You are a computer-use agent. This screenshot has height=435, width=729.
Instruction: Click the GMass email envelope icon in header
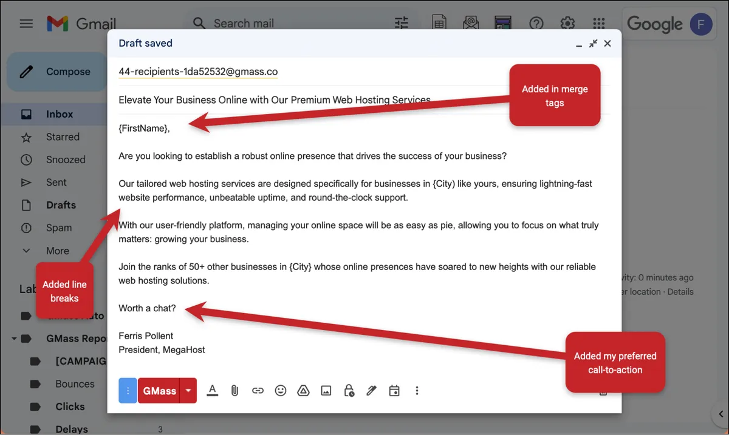click(x=471, y=24)
